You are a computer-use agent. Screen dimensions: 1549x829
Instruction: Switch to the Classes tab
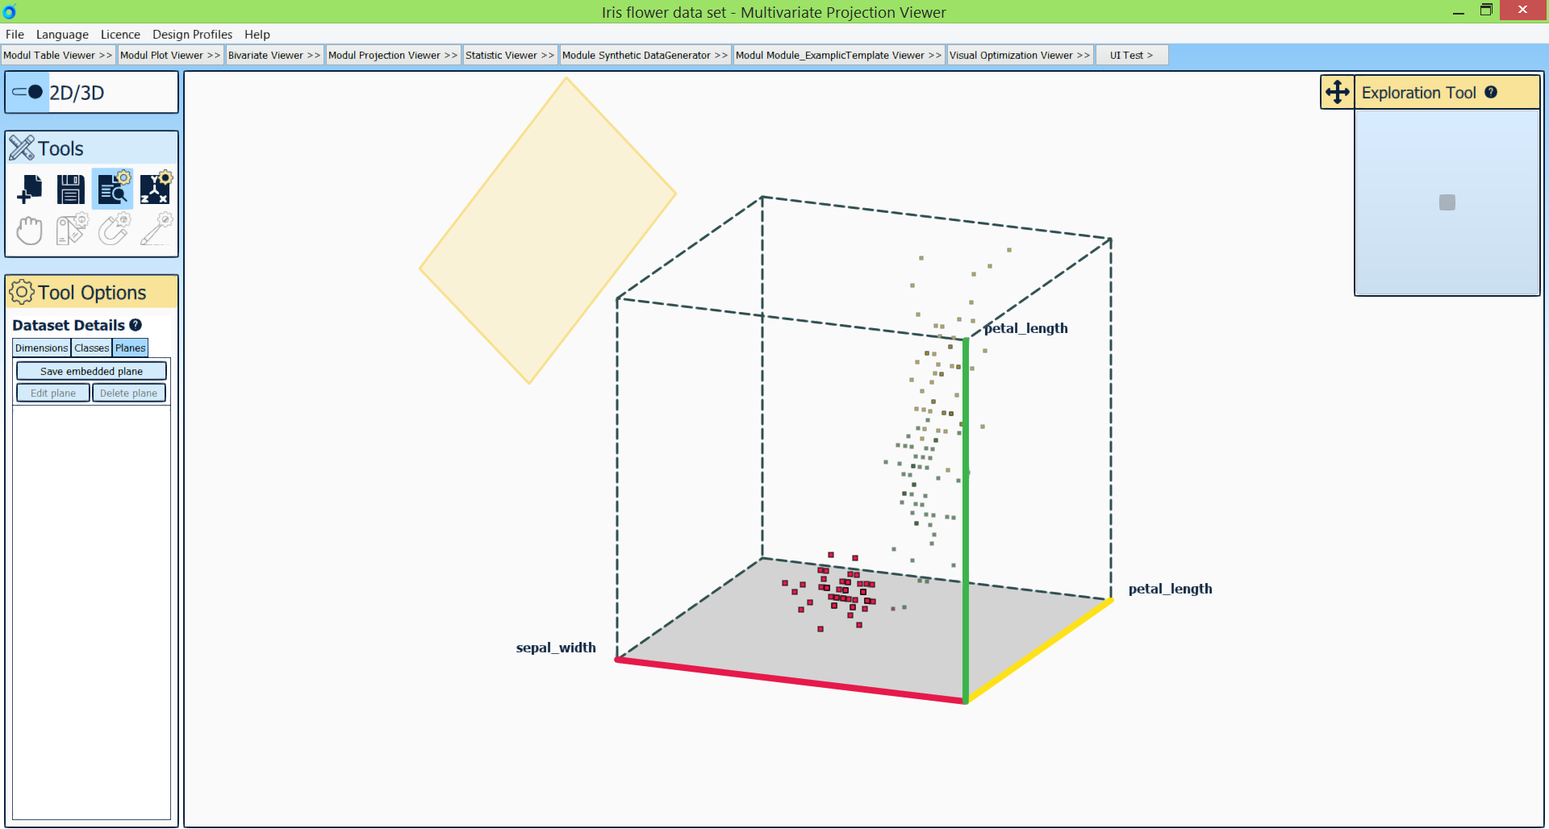(x=92, y=348)
